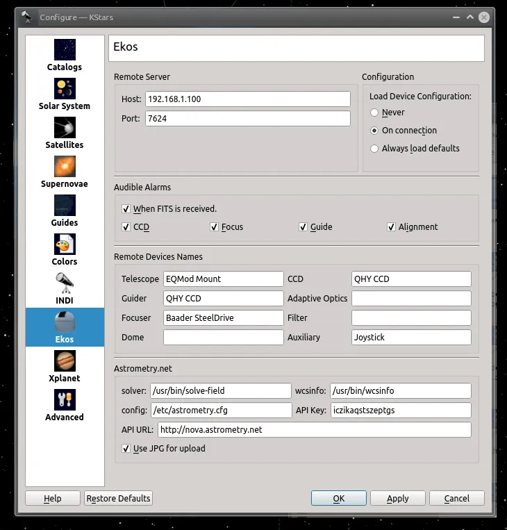This screenshot has width=507, height=530.
Task: Edit the astrometry config path field
Action: [x=222, y=410]
